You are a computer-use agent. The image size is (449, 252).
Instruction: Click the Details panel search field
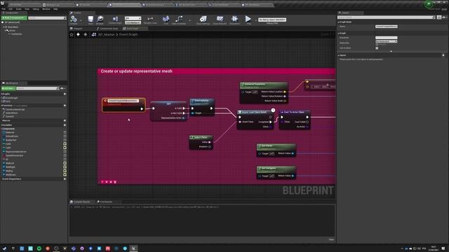coord(387,17)
